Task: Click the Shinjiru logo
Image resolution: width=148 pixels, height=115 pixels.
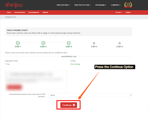Action: point(14,5)
